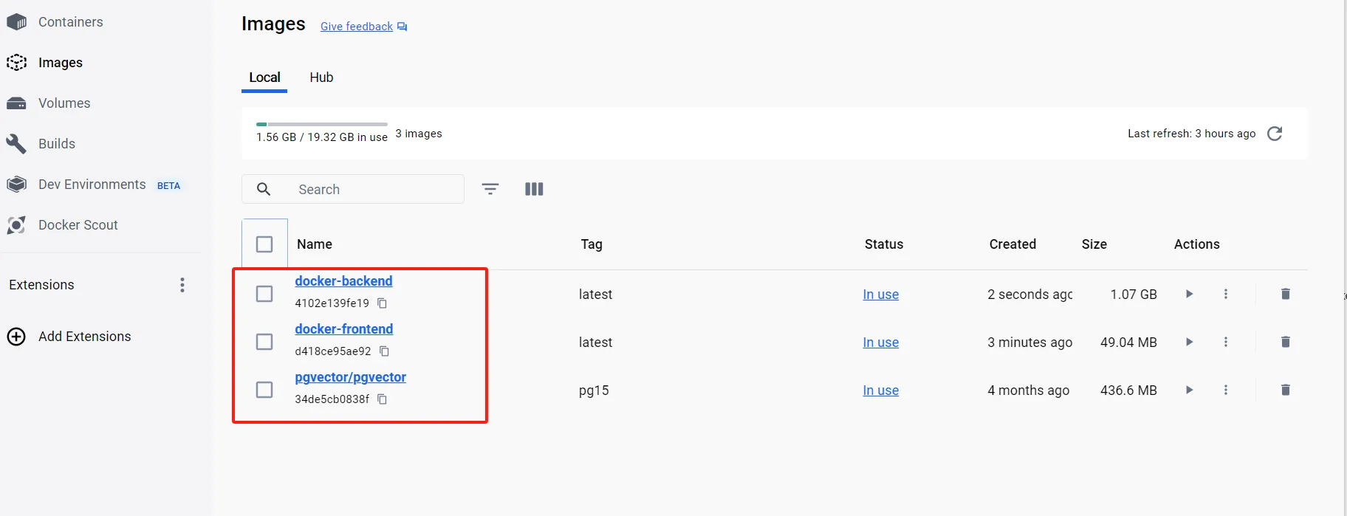Check the pgvector/pgvector row checkbox
Viewport: 1347px width, 516px height.
[x=264, y=390]
